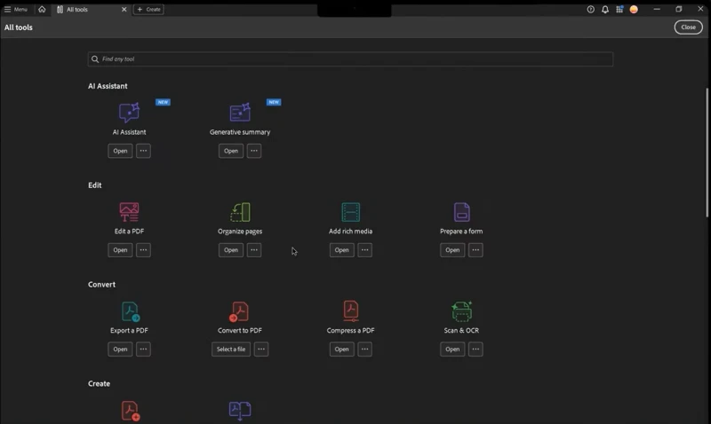Click the Generative summary icon
The image size is (711, 424).
point(240,113)
